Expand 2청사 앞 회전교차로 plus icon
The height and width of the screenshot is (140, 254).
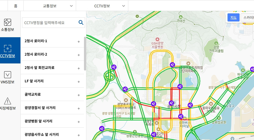79,68
